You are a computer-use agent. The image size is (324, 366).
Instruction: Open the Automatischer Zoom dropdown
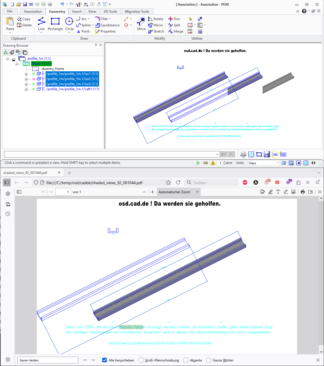pyautogui.click(x=179, y=192)
